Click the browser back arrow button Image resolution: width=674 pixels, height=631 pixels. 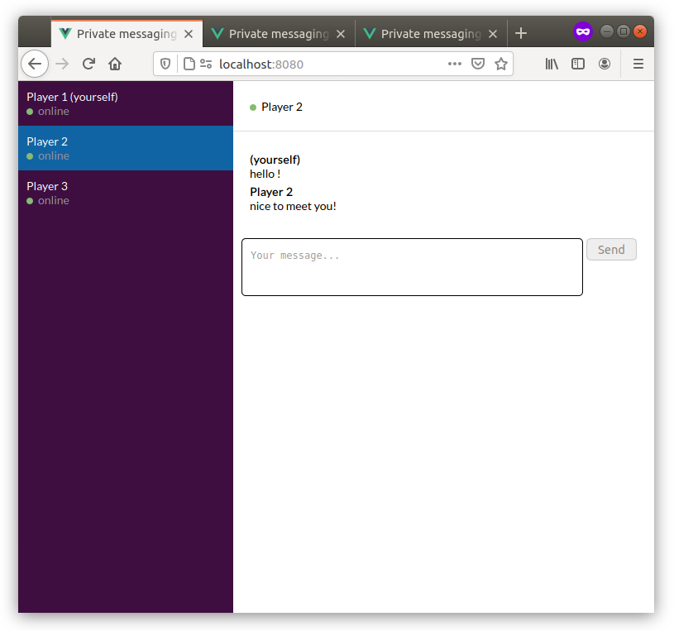pos(35,64)
